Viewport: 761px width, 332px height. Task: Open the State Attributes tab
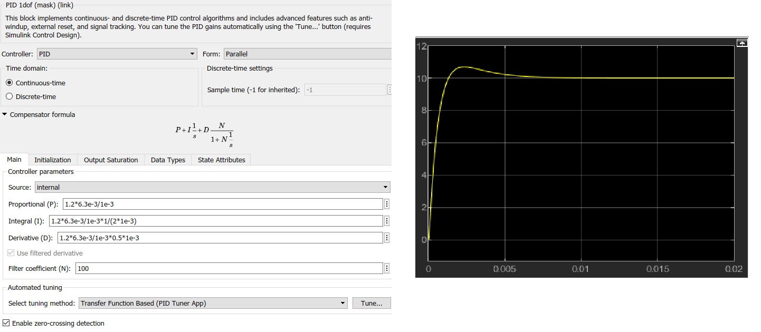click(x=221, y=160)
